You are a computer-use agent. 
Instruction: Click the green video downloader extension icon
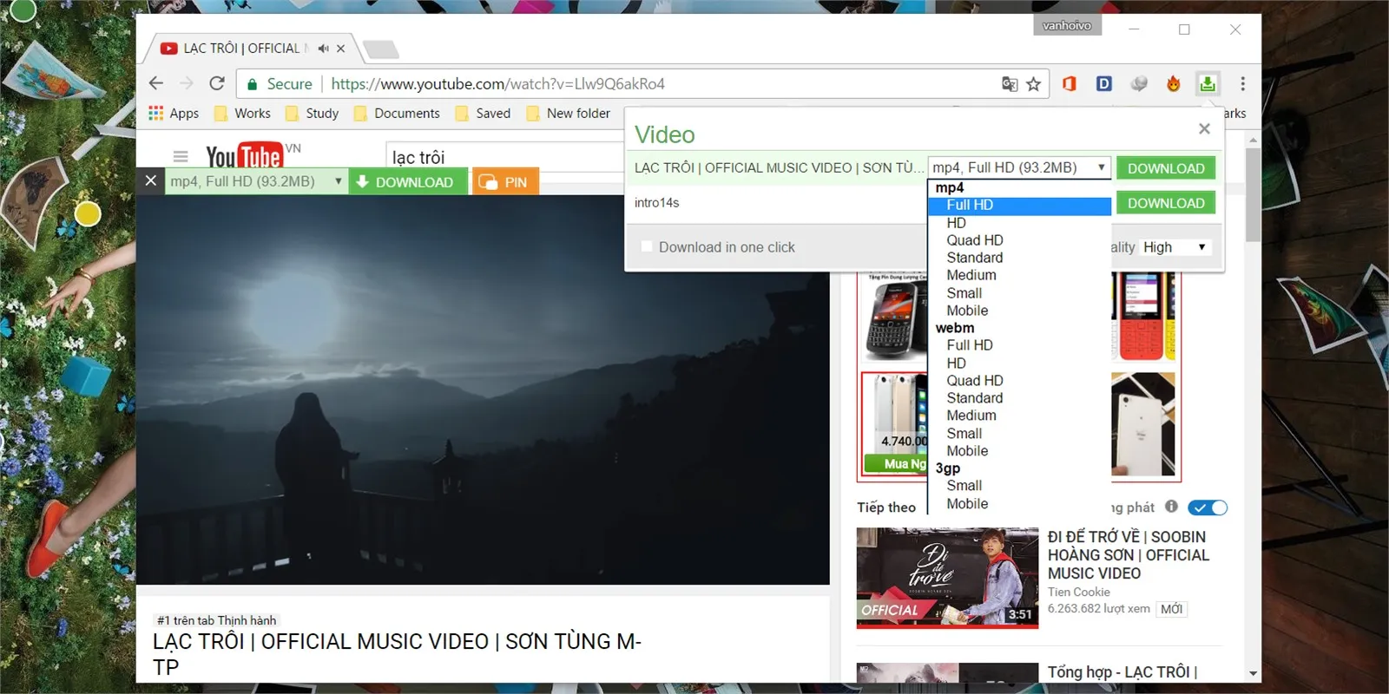pos(1208,83)
